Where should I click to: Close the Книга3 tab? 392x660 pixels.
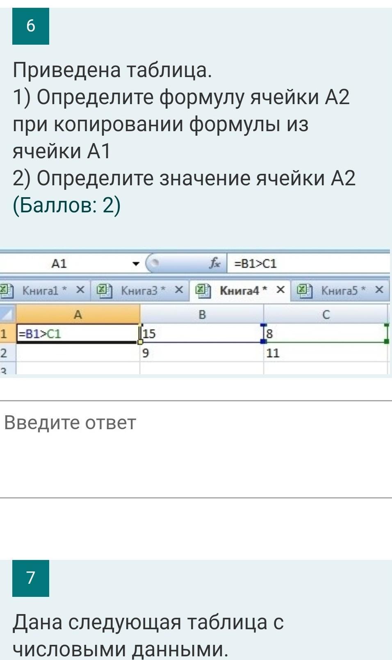coord(179,290)
